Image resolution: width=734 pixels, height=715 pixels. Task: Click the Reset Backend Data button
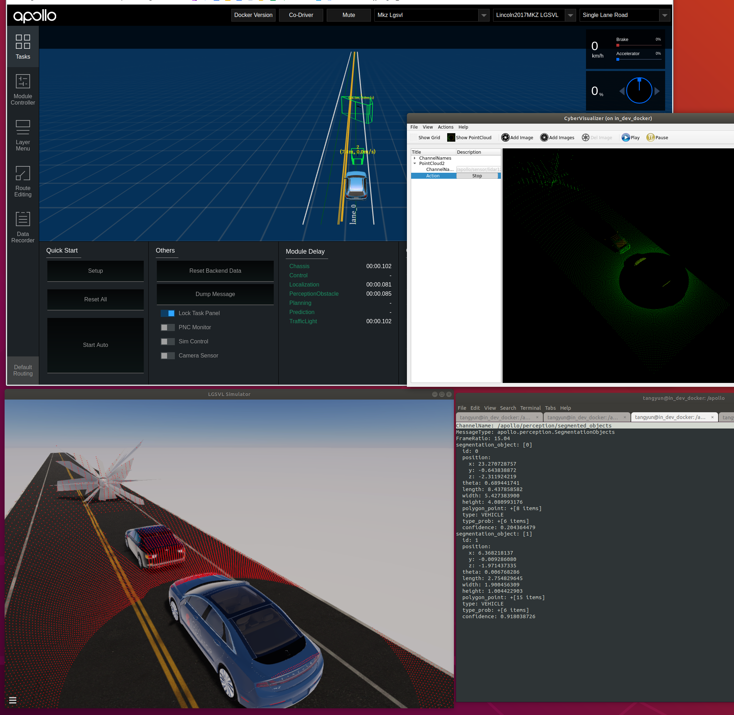click(x=215, y=271)
